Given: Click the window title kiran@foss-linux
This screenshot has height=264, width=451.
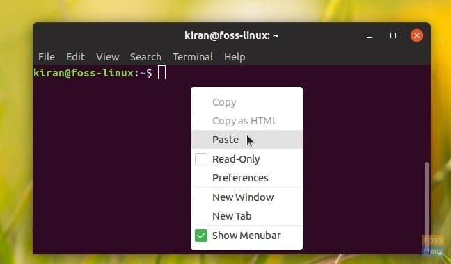Looking at the screenshot, I should pos(232,35).
